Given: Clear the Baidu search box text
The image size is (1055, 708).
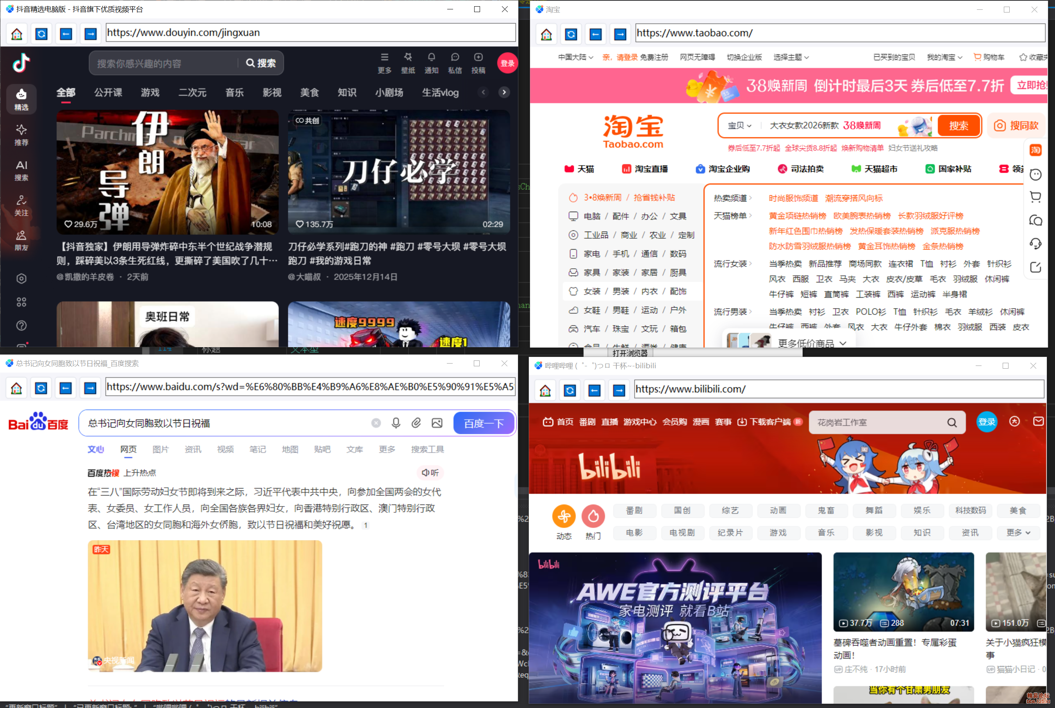Looking at the screenshot, I should point(376,423).
